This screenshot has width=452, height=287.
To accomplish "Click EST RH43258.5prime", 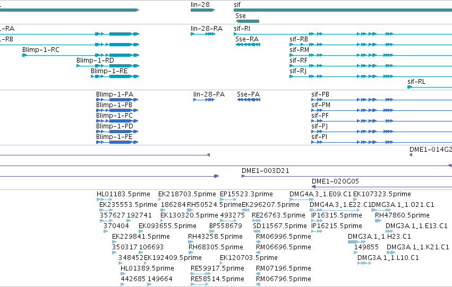I will click(x=215, y=237).
